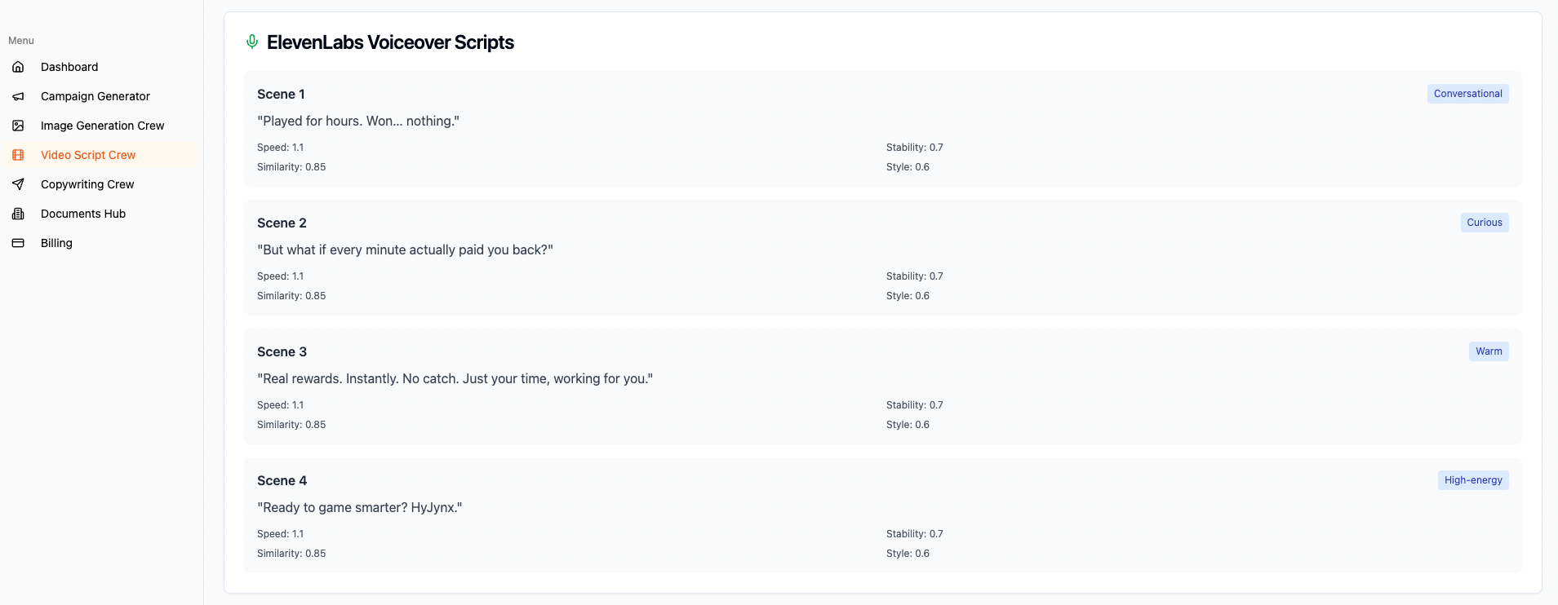The height and width of the screenshot is (605, 1558).
Task: Click the Documents Hub icon
Action: (x=18, y=214)
